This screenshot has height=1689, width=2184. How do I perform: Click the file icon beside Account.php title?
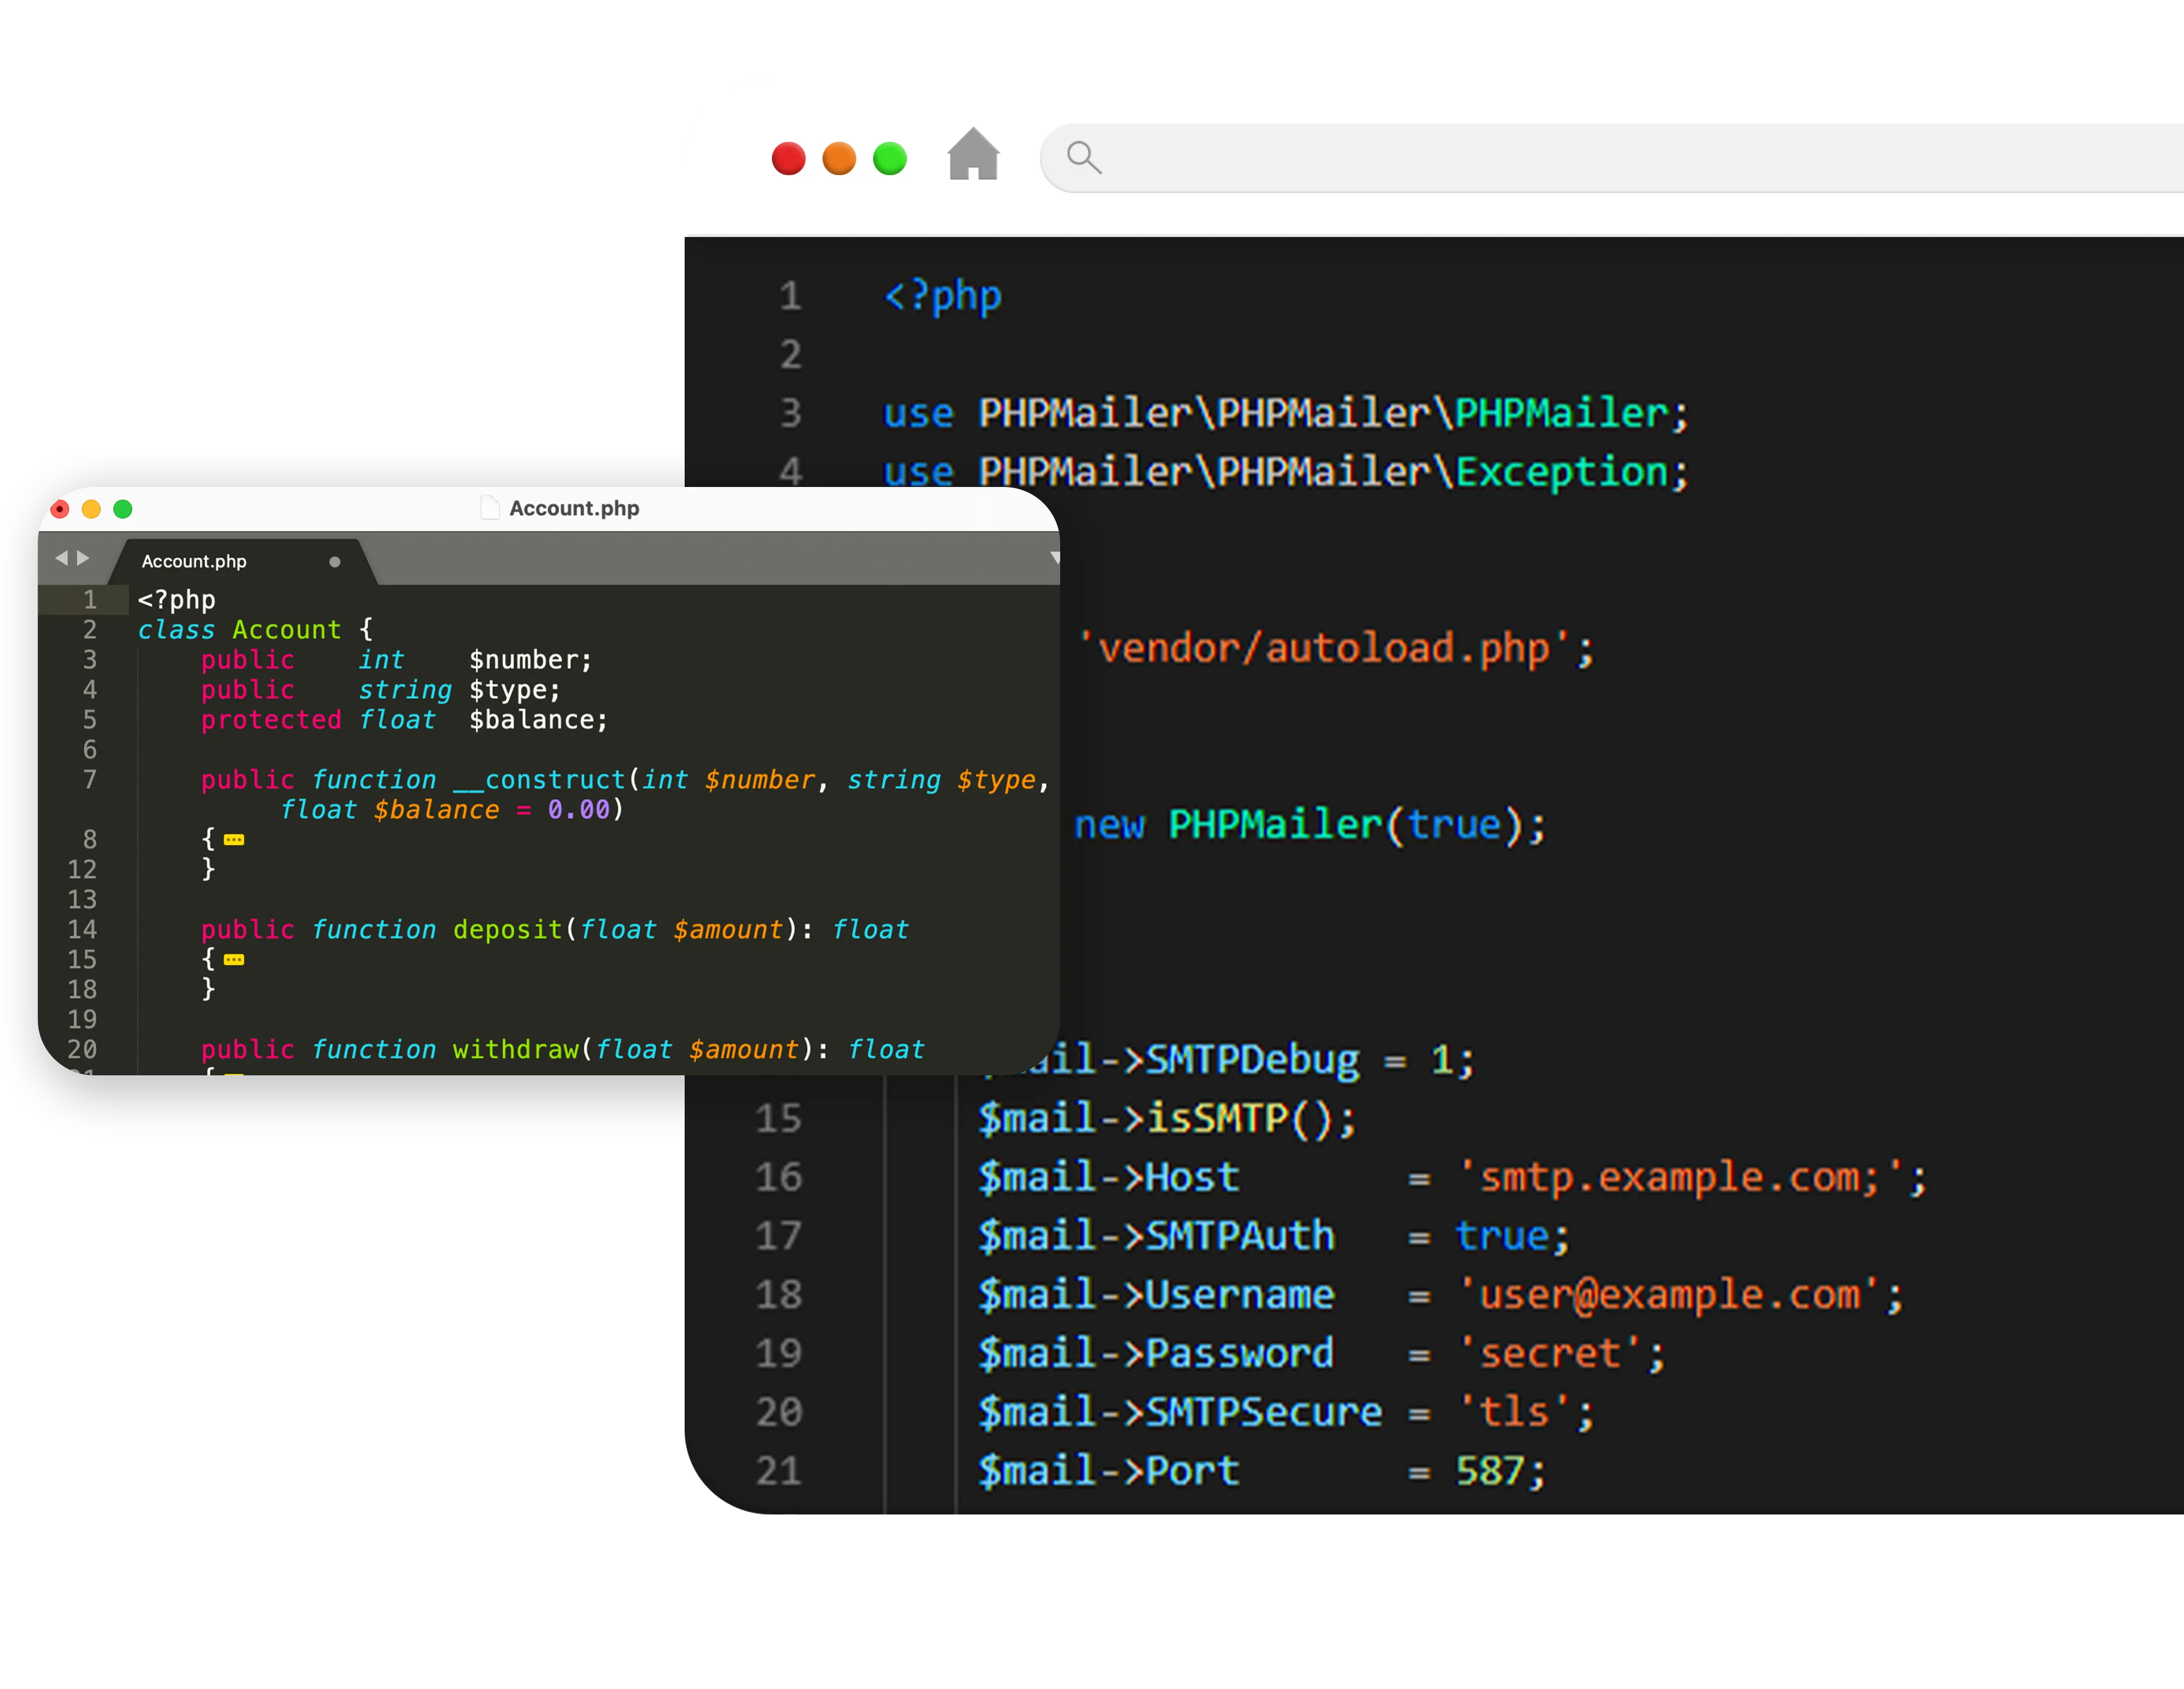tap(490, 508)
